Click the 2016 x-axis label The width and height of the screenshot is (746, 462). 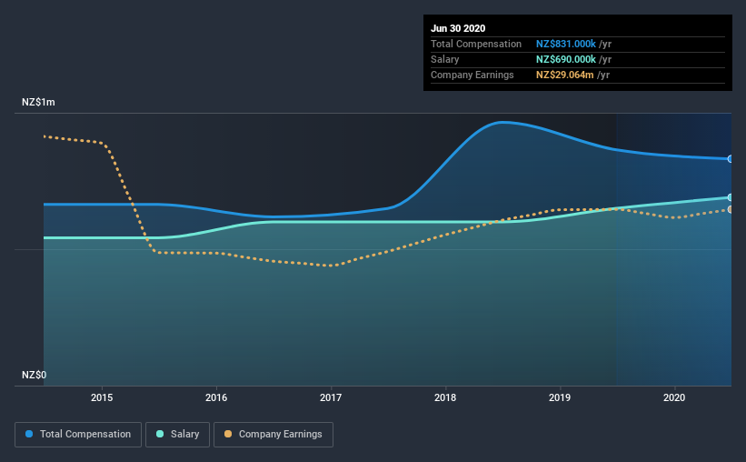point(216,397)
